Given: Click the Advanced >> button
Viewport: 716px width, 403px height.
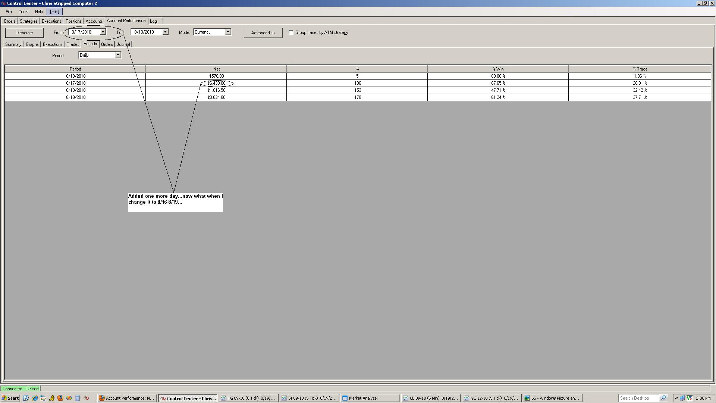Looking at the screenshot, I should coord(263,33).
